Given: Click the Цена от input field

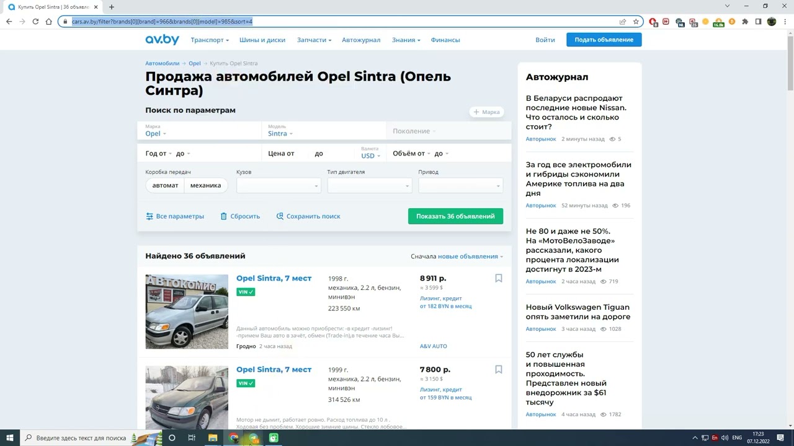Looking at the screenshot, I should click(x=286, y=154).
